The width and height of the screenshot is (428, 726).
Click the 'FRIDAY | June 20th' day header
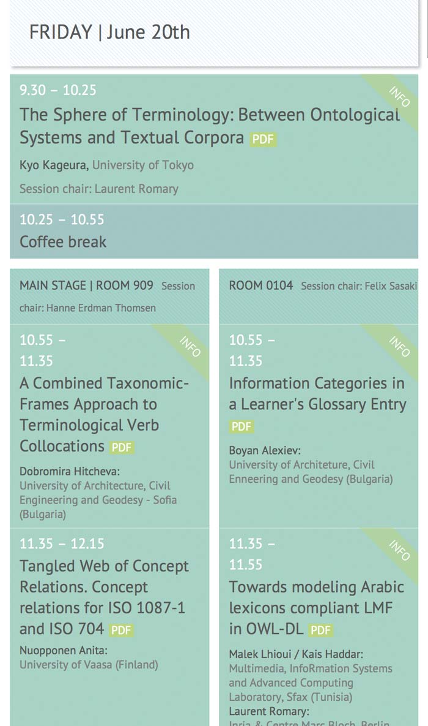(110, 32)
